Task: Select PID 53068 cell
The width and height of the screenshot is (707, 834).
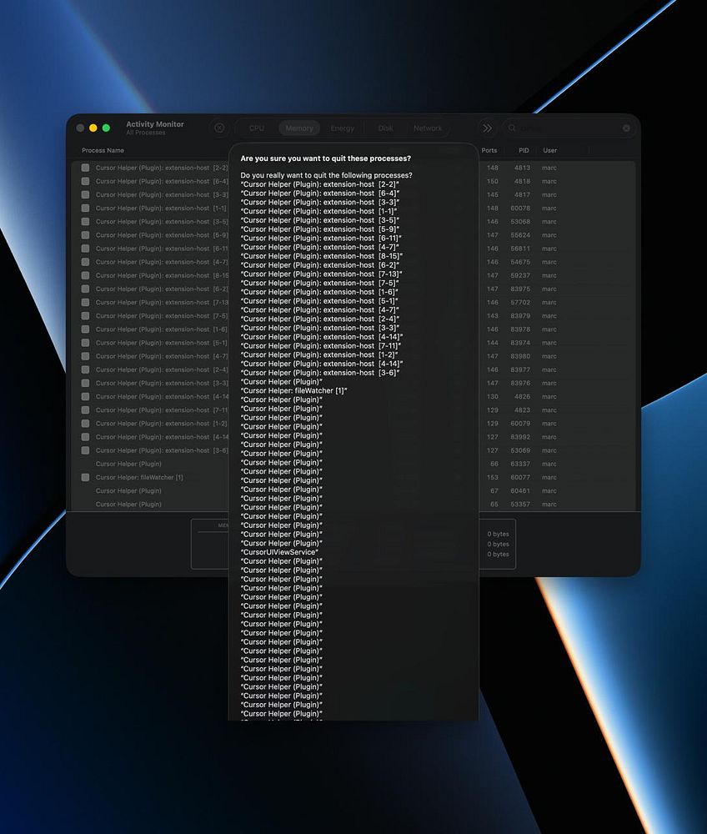Action: (x=520, y=222)
